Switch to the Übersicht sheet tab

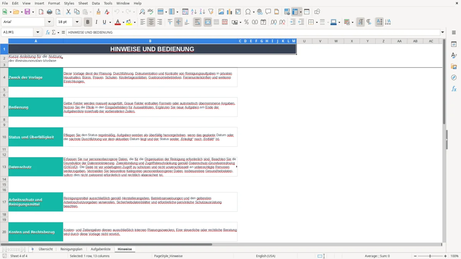(x=46, y=249)
